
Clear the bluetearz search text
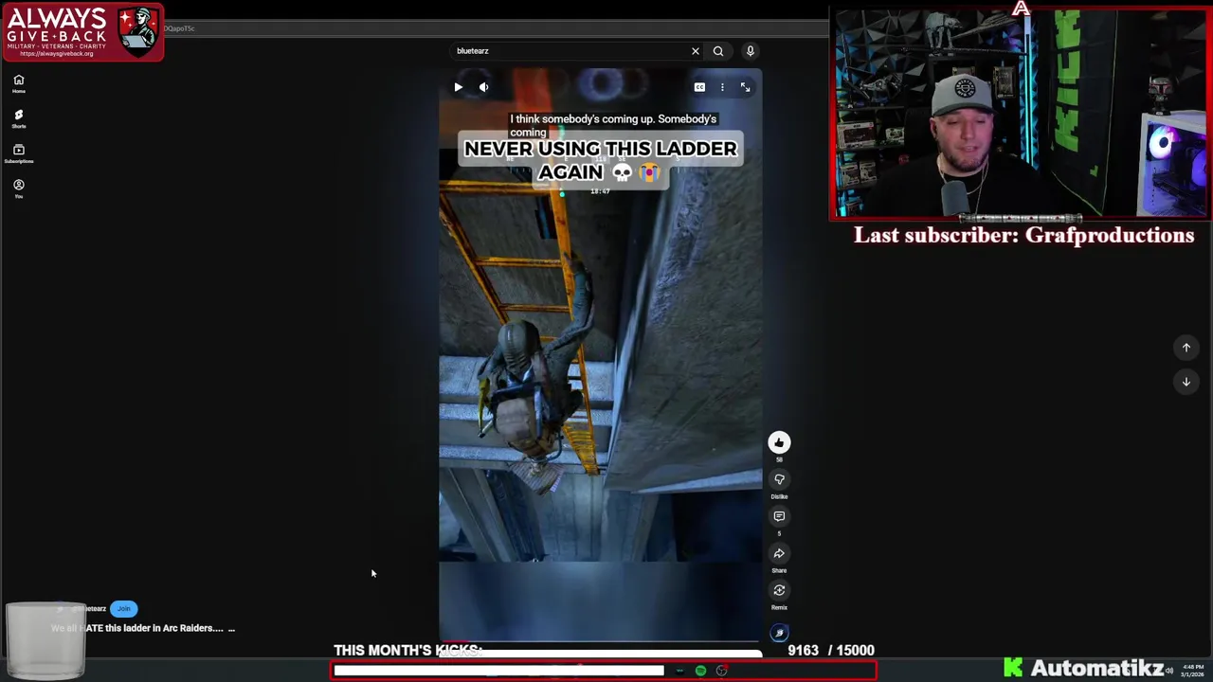(696, 51)
